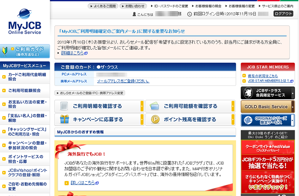
Task: Click yellow arrow on キャンペーンに応募する button
Action: 142,119
